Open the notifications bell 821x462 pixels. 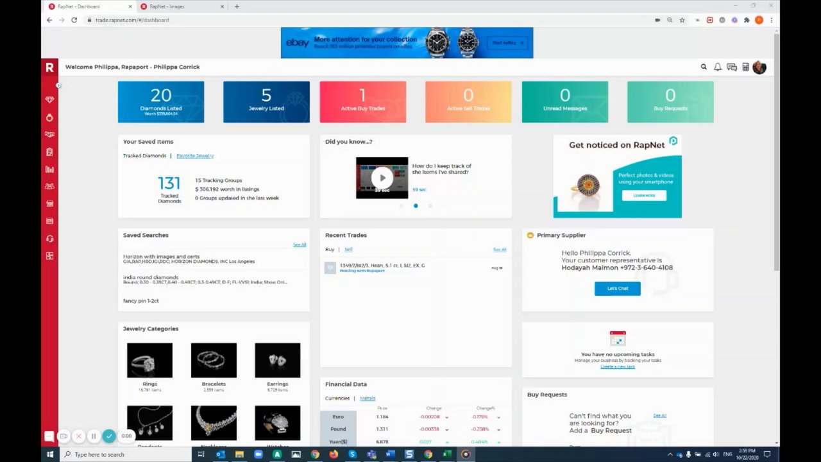718,67
